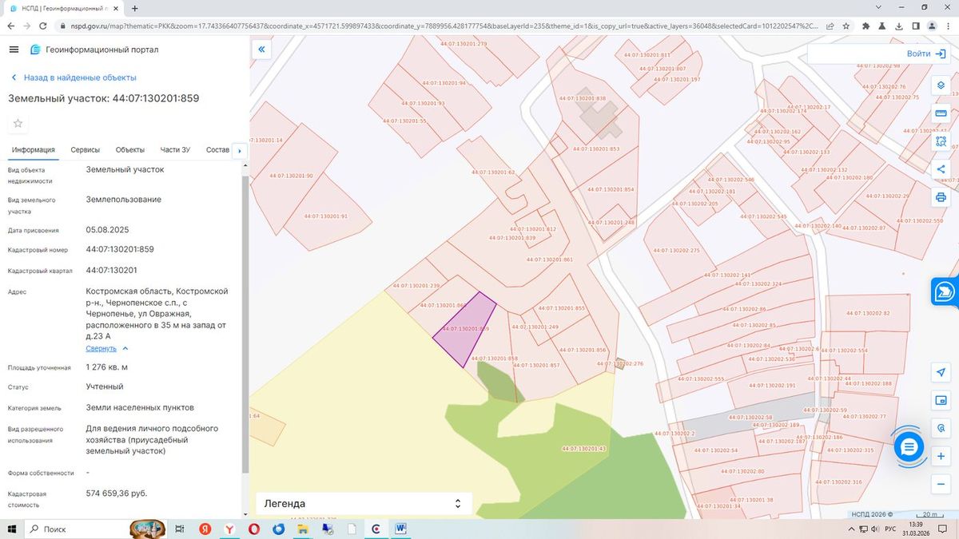Image resolution: width=959 pixels, height=539 pixels.
Task: Expand the Легенда dropdown
Action: pos(364,504)
